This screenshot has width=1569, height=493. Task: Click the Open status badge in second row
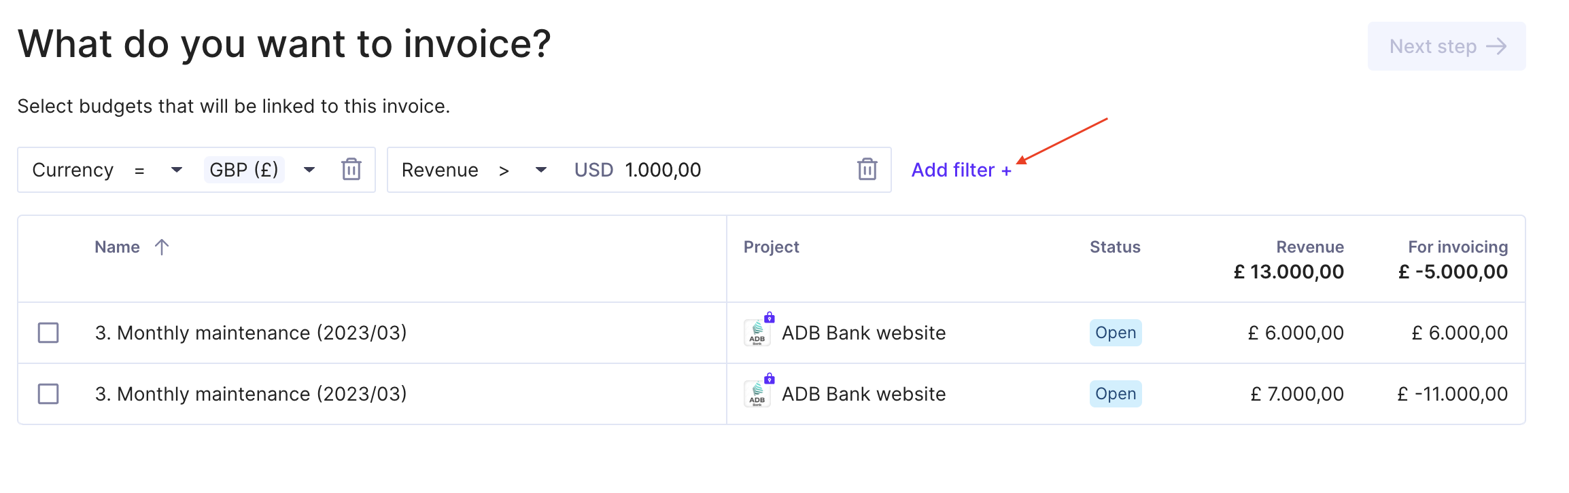[x=1116, y=394]
